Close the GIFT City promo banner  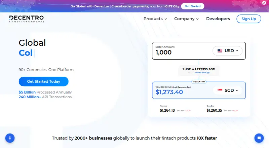coord(264,3)
